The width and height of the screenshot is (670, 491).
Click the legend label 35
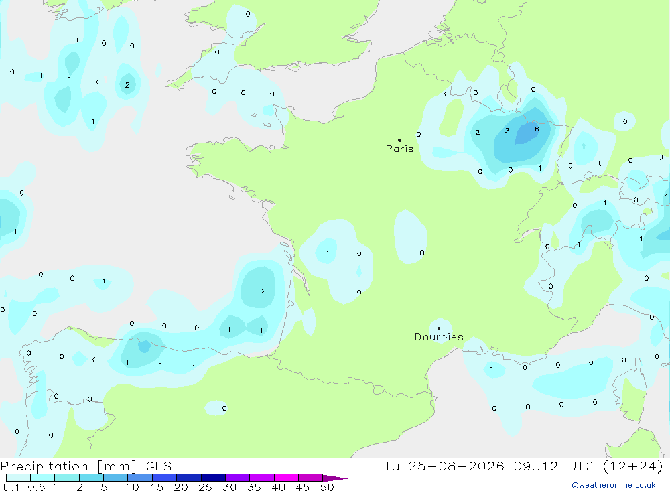(254, 487)
